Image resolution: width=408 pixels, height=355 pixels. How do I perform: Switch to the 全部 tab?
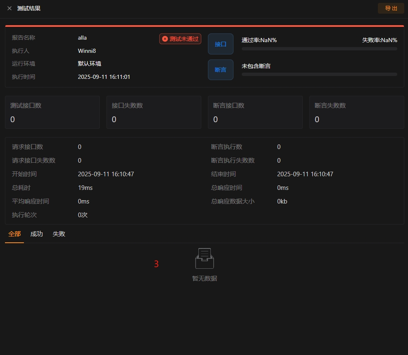pos(14,234)
